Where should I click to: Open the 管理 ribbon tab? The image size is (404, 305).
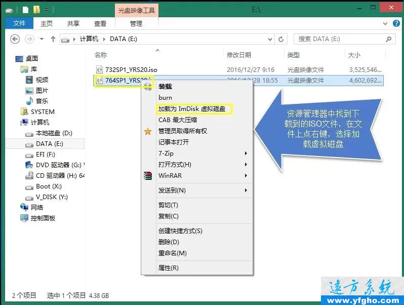tap(136, 23)
